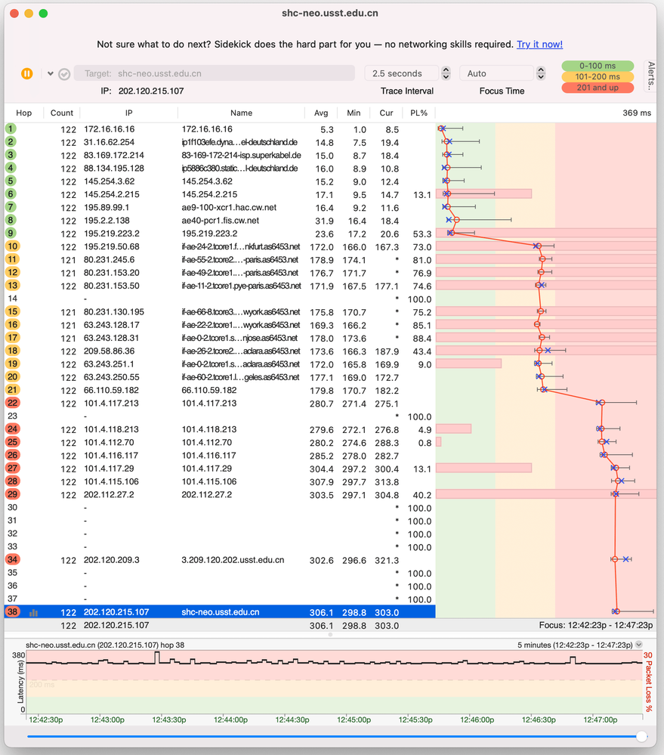Sort by the Name column header
Viewport: 664px width, 755px height.
coord(241,113)
